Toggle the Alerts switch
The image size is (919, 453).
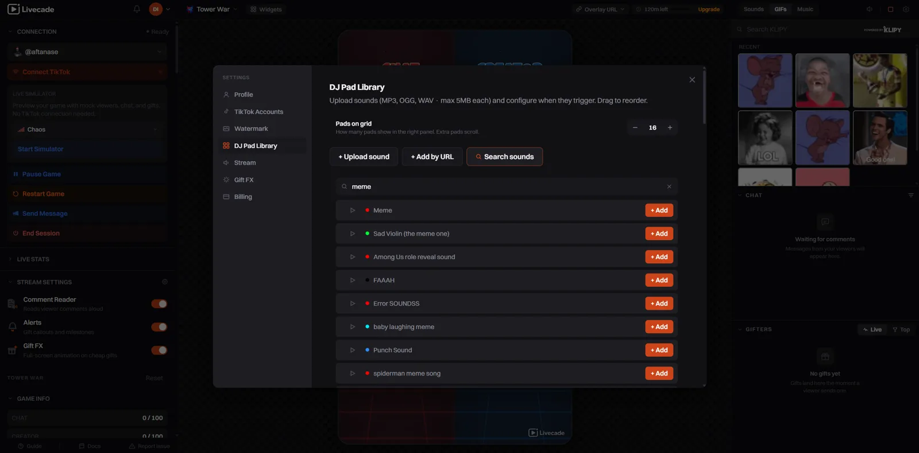159,327
